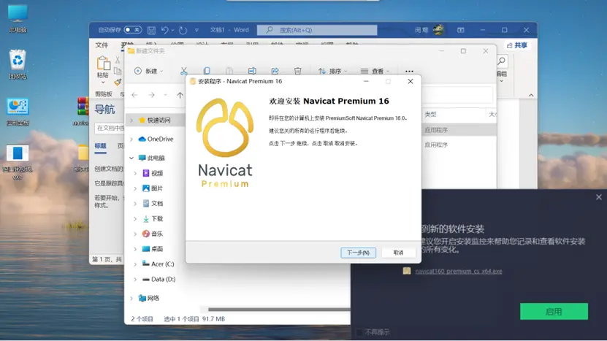Click New button in File Explorer toolbar
The width and height of the screenshot is (607, 341).
[149, 71]
